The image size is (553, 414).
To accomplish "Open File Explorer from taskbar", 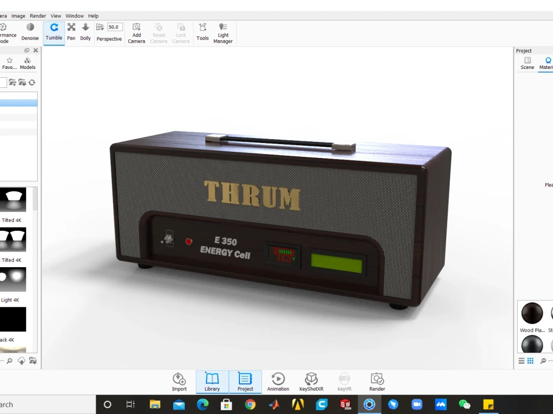I will (x=155, y=405).
